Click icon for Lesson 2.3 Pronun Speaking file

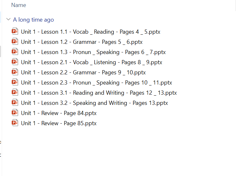pos(15,82)
